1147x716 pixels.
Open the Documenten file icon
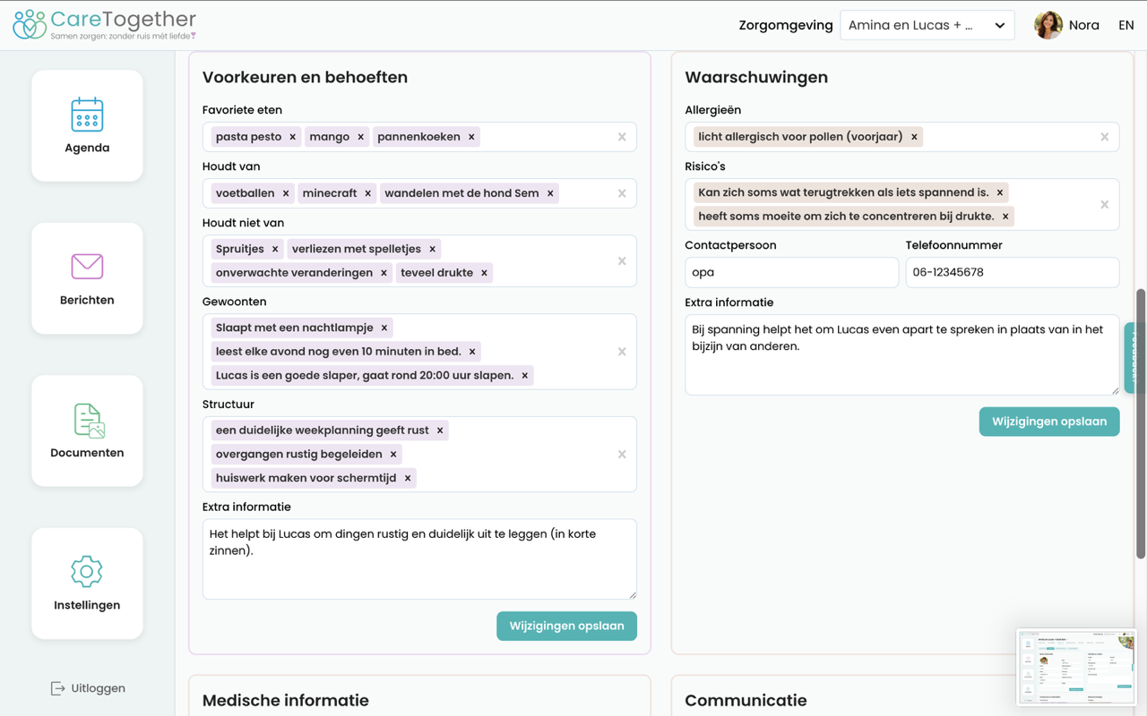pyautogui.click(x=89, y=421)
